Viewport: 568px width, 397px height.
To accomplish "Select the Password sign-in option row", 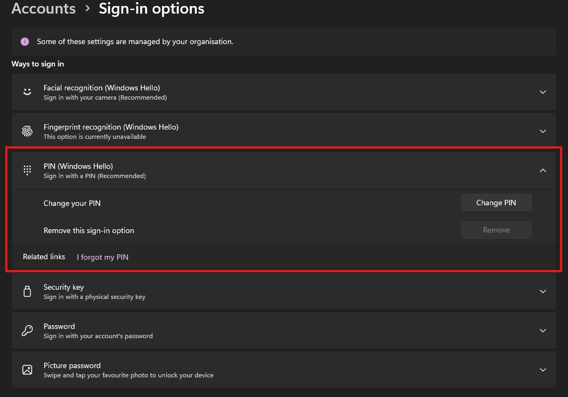I will (273, 331).
